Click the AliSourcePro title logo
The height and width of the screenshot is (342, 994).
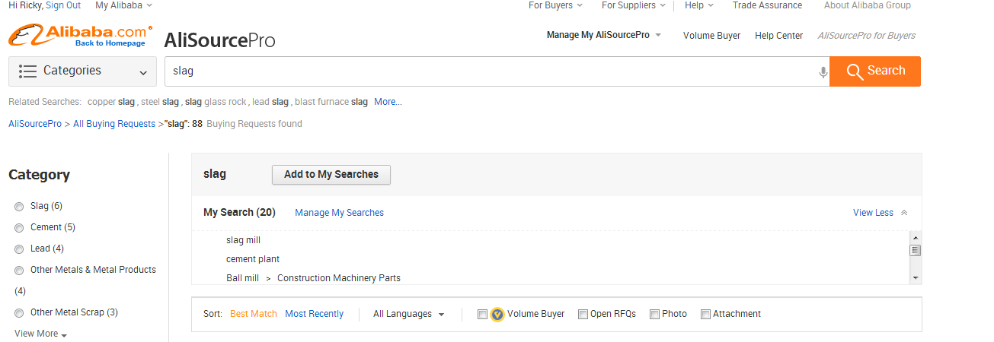[219, 40]
